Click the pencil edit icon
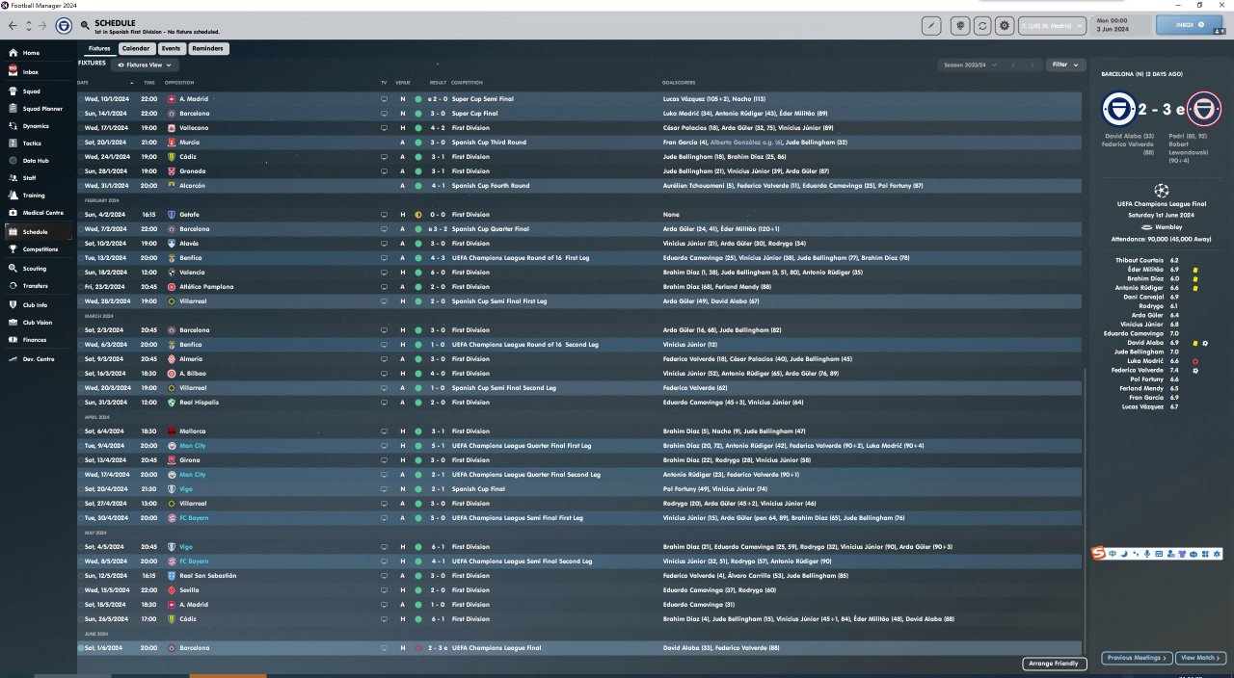Viewport: 1234px width, 678px height. (931, 26)
